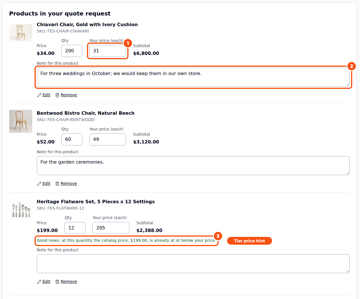Click the Heritage Flatware Set product title

tap(96, 202)
